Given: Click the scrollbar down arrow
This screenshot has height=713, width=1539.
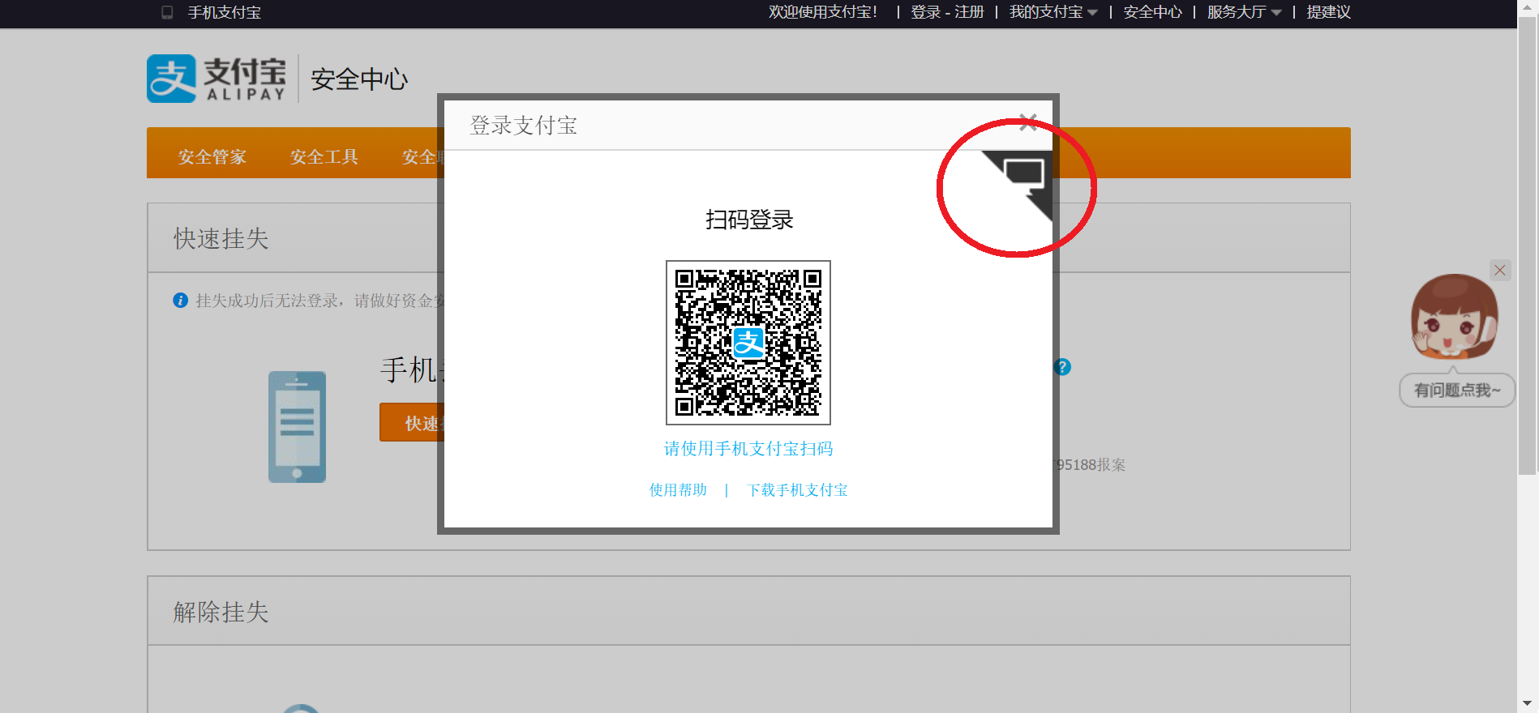Looking at the screenshot, I should click(x=1528, y=704).
